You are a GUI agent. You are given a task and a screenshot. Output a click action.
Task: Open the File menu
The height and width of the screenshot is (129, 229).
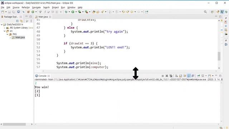point(3,8)
